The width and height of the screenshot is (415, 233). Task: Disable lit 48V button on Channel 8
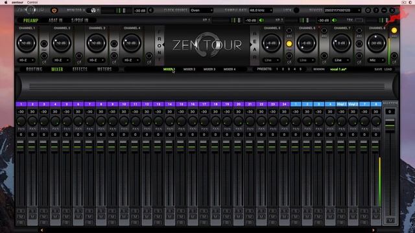[394, 30]
